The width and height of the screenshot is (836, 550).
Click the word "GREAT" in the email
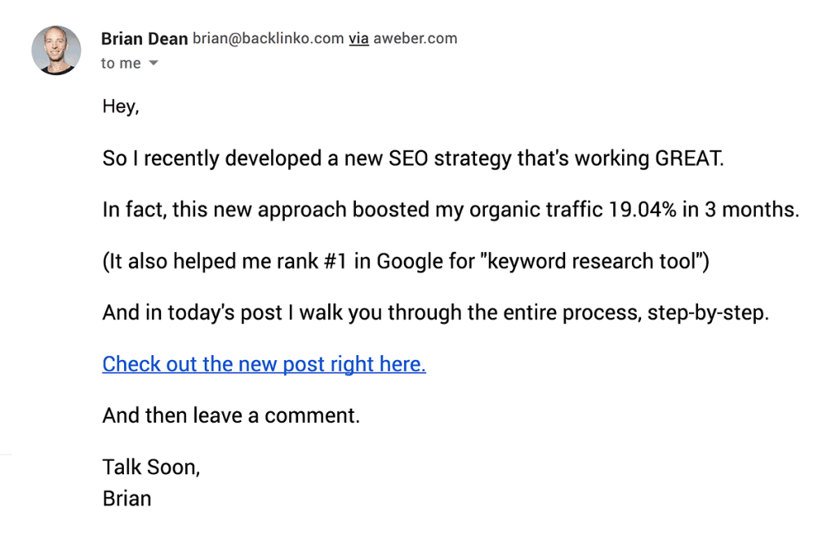coord(689,157)
